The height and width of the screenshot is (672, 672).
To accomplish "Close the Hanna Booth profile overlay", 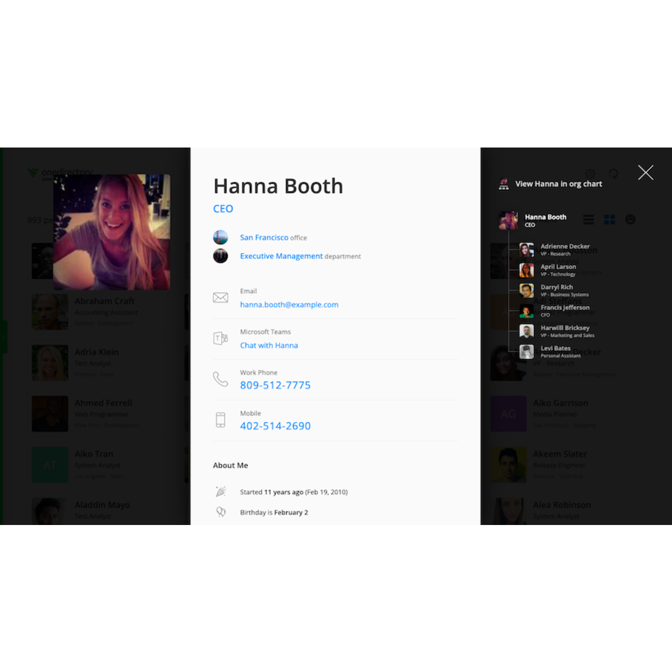I will point(645,173).
